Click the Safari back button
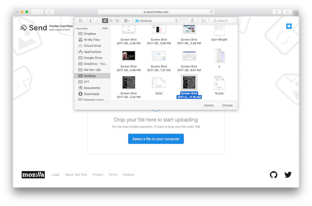The height and width of the screenshot is (206, 312). [x=34, y=12]
